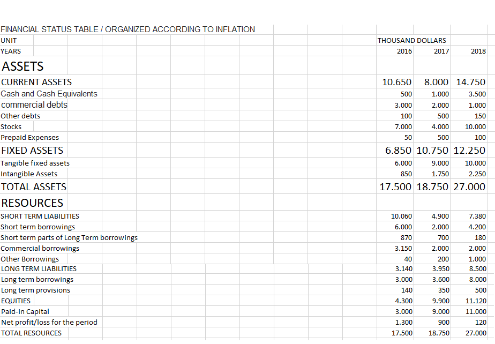Select the THOUSAND DOLLARS cell
The image size is (495, 344).
[412, 40]
